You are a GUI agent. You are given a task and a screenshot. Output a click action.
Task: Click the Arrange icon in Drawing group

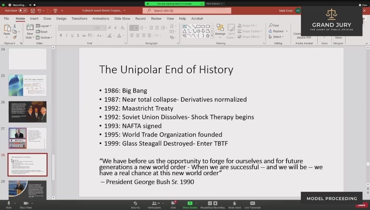[220, 29]
